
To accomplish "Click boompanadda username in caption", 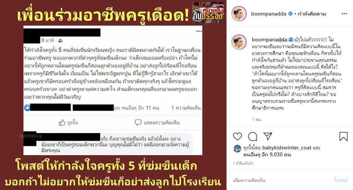I will [x=269, y=40].
